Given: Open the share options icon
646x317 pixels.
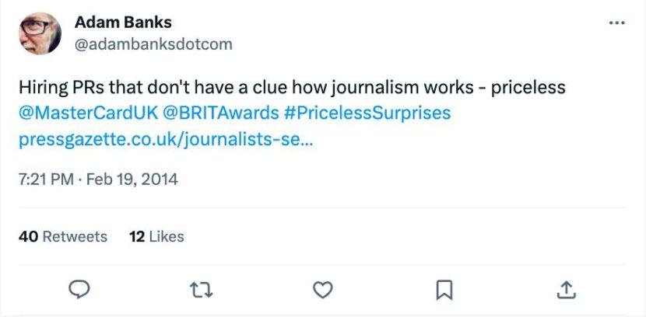Looking at the screenshot, I should coord(564,290).
